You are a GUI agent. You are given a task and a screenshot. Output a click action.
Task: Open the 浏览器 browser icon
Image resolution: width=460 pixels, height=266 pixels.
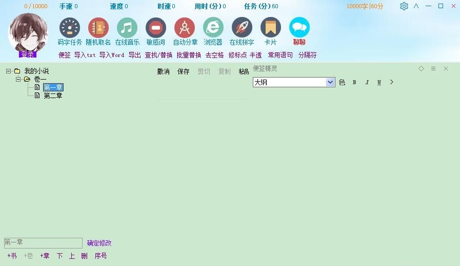tap(213, 28)
